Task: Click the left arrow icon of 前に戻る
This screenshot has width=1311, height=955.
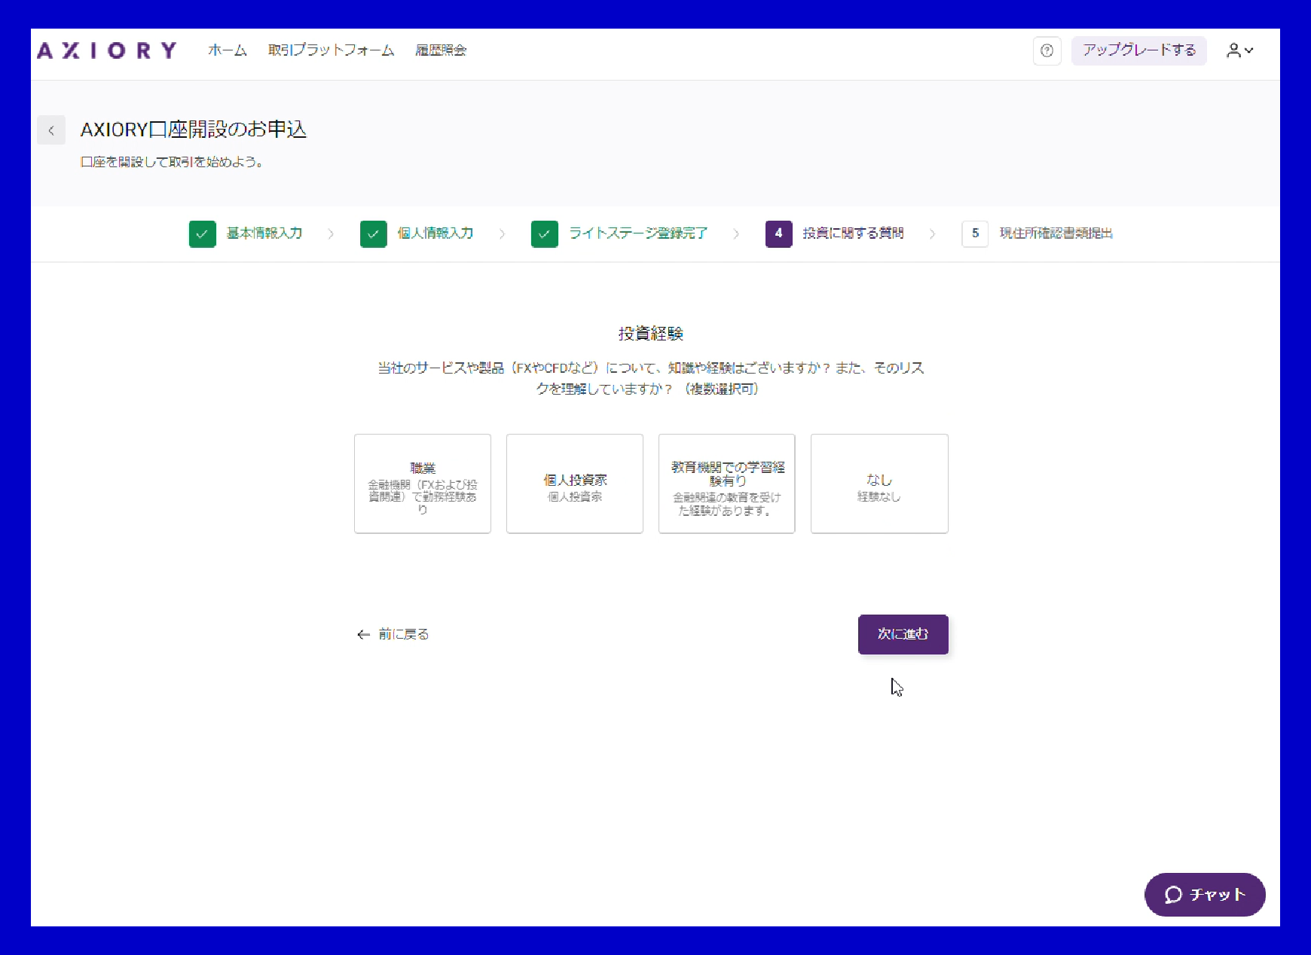Action: tap(363, 635)
